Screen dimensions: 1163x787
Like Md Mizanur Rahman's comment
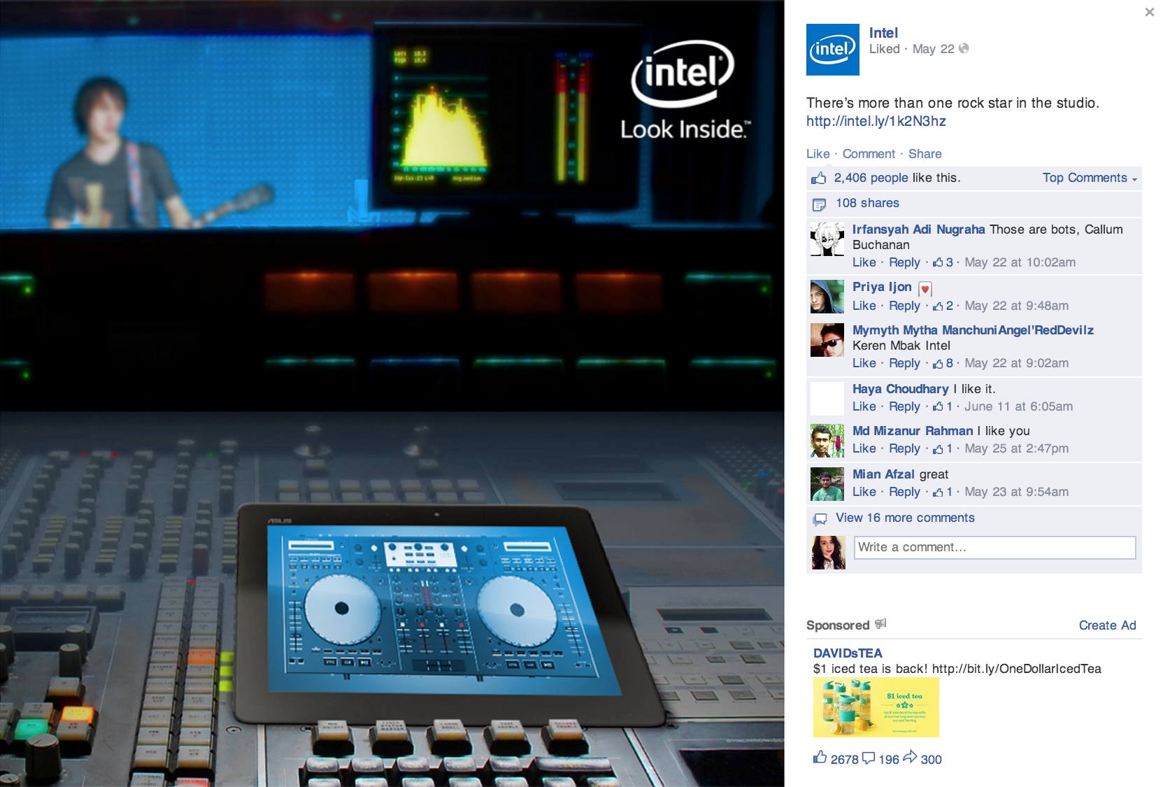coord(864,448)
